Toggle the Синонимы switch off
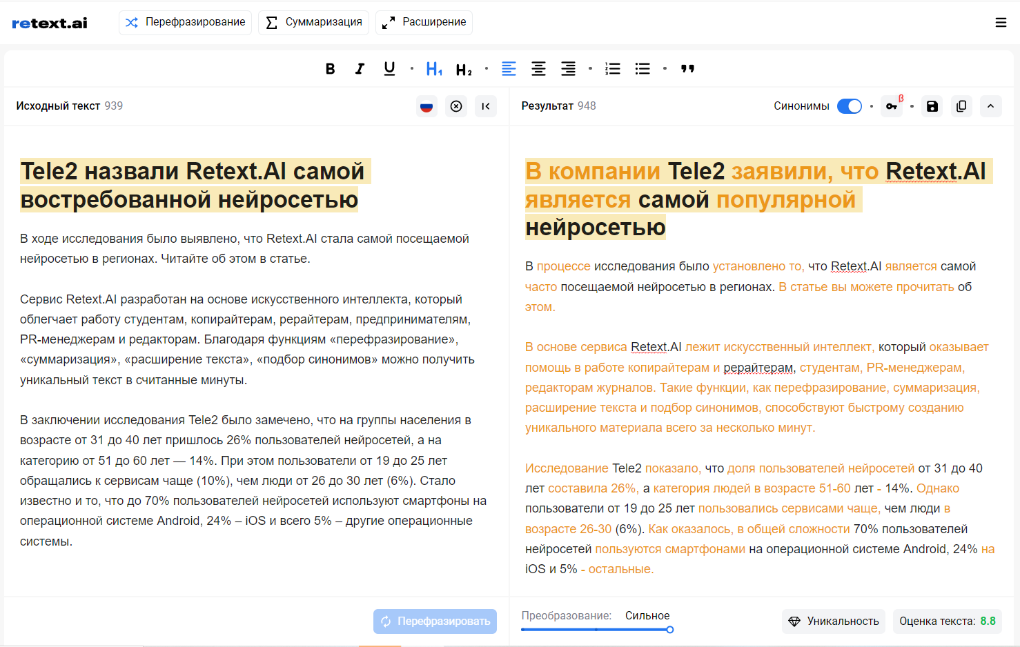This screenshot has width=1020, height=647. (849, 106)
